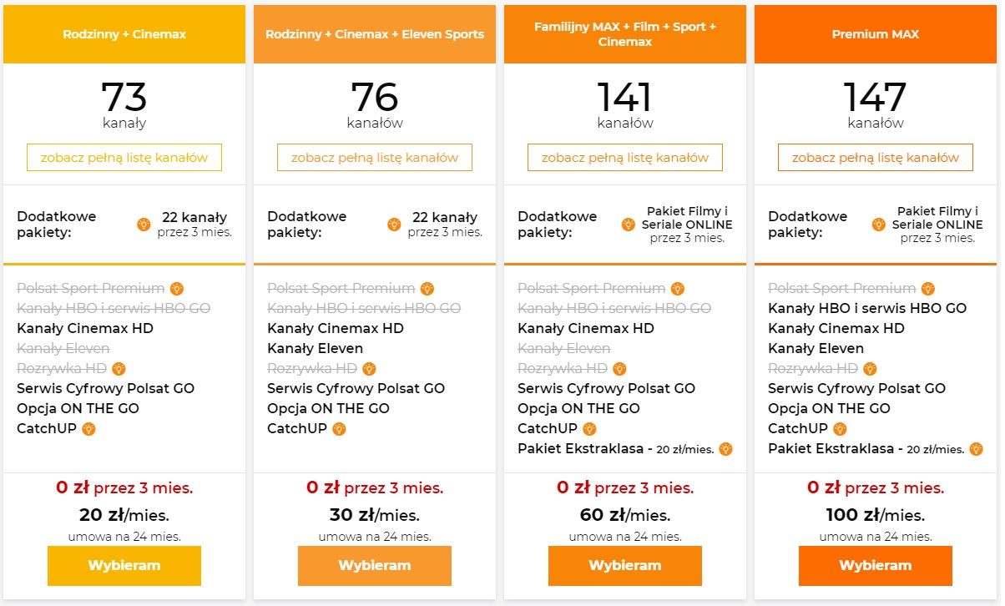This screenshot has width=1005, height=606.
Task: Open full channel list for the 73-channel plan
Action: click(124, 158)
